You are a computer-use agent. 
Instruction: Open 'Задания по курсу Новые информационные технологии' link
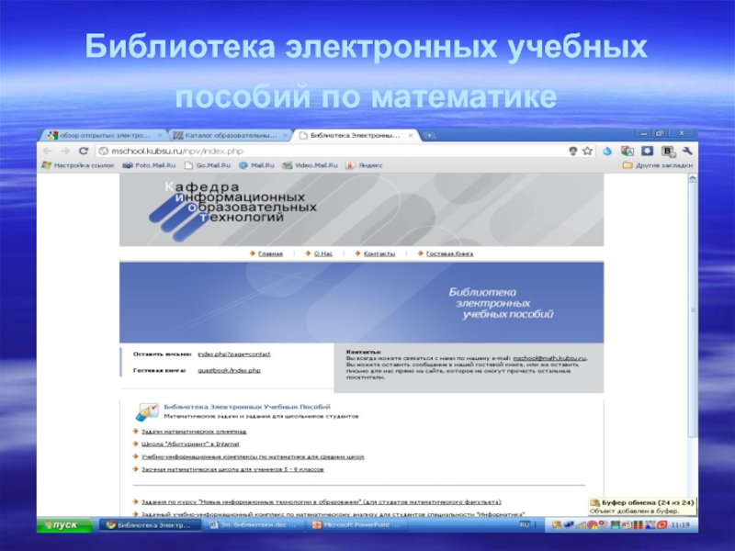coord(321,501)
